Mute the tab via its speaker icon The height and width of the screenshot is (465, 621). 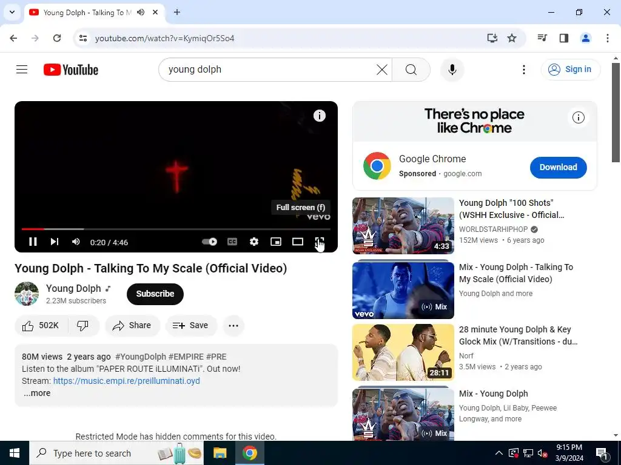click(x=141, y=12)
